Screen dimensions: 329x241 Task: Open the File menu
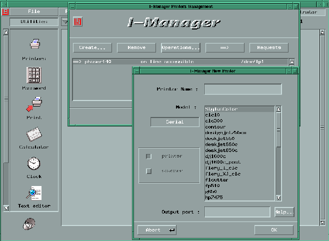(34, 11)
